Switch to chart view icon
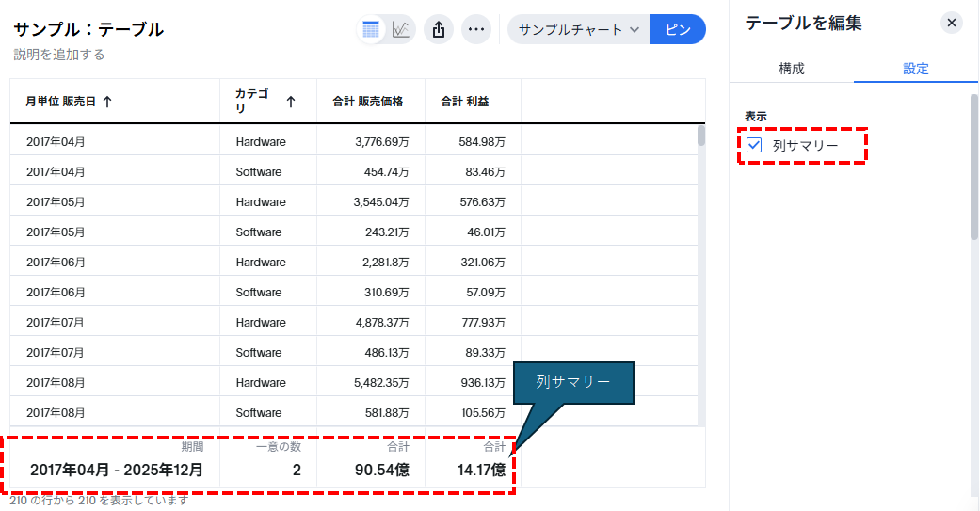Viewport: 980px width, 511px height. [401, 29]
